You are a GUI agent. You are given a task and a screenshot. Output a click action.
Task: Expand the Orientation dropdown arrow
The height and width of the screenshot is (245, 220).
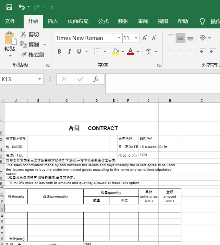[210, 38]
